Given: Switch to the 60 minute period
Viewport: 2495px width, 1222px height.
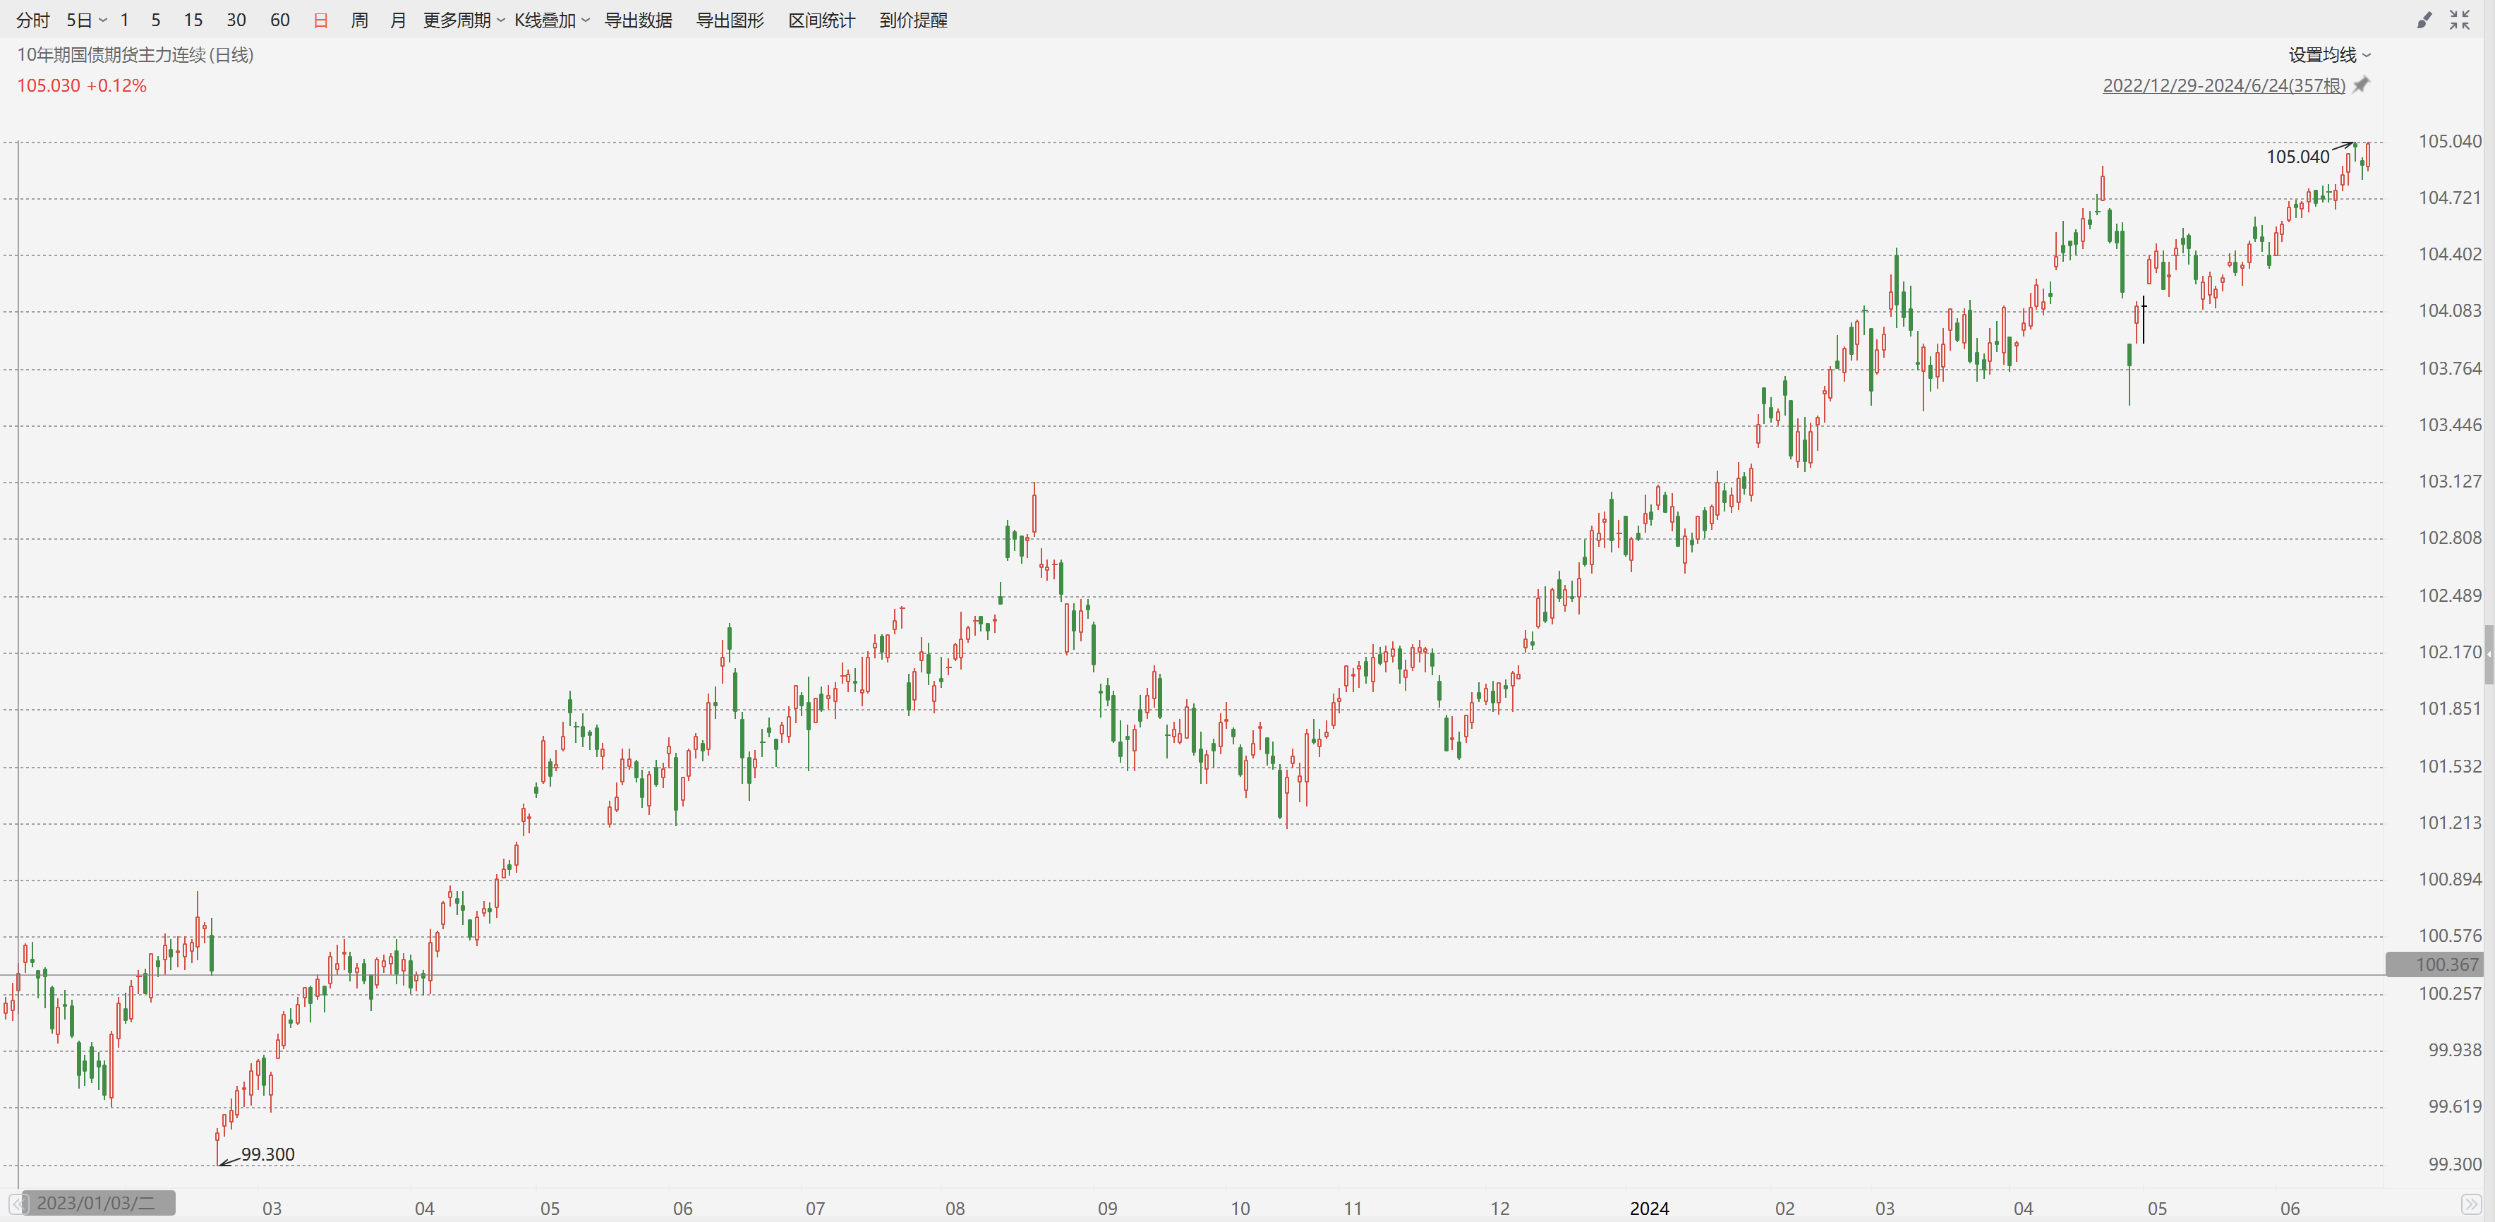Looking at the screenshot, I should coord(280,20).
